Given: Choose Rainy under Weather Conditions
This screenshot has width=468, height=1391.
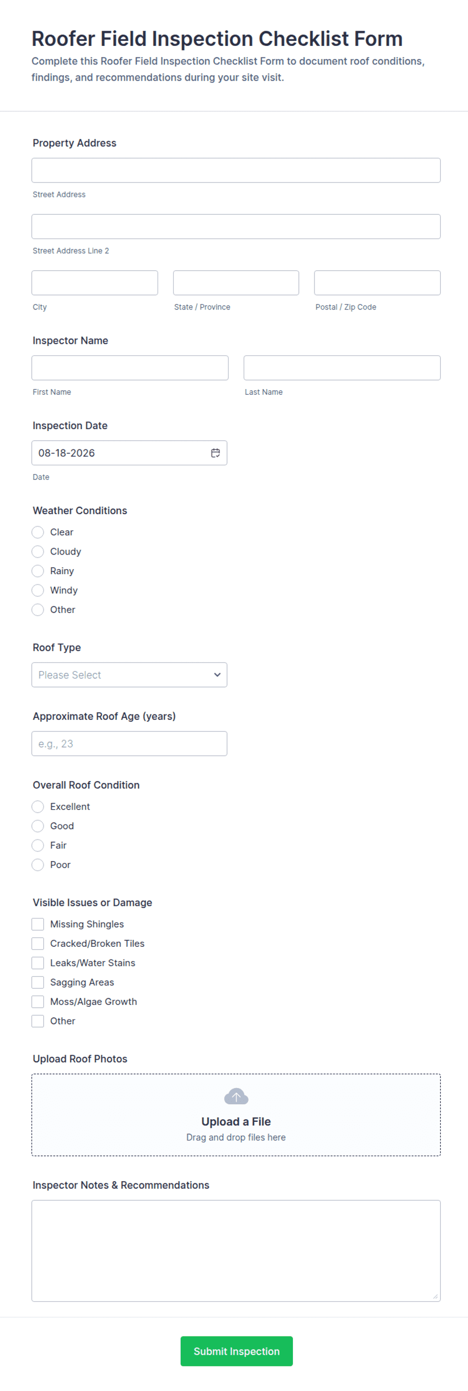Looking at the screenshot, I should 38,571.
